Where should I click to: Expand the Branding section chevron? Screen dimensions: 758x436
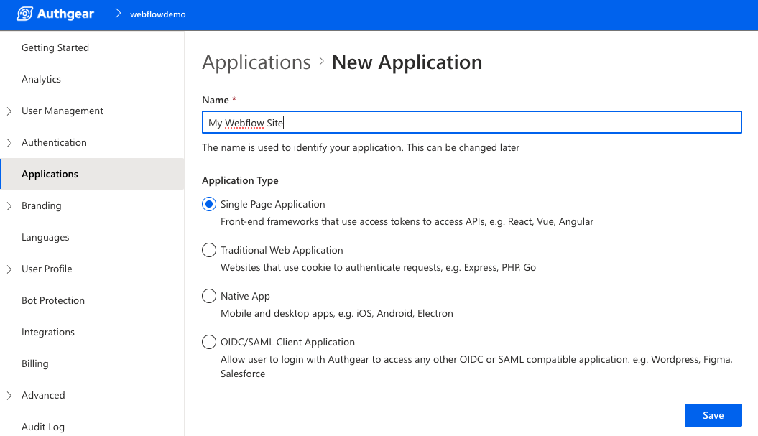tap(9, 205)
